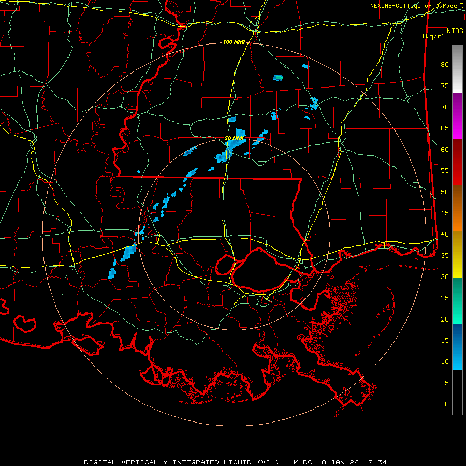Click the legend value 0

447,404
